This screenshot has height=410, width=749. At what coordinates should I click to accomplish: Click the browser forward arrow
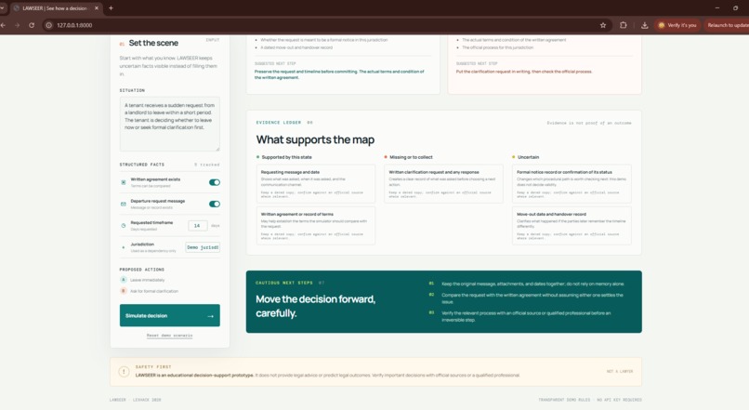18,25
